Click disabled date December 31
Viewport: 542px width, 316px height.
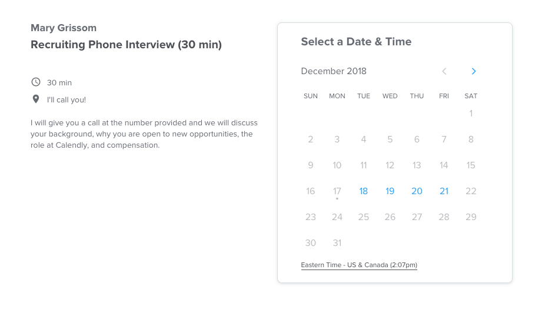(x=337, y=243)
